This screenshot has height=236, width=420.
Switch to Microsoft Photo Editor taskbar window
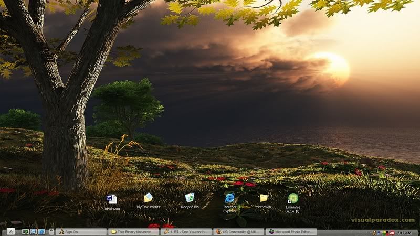tap(291, 232)
